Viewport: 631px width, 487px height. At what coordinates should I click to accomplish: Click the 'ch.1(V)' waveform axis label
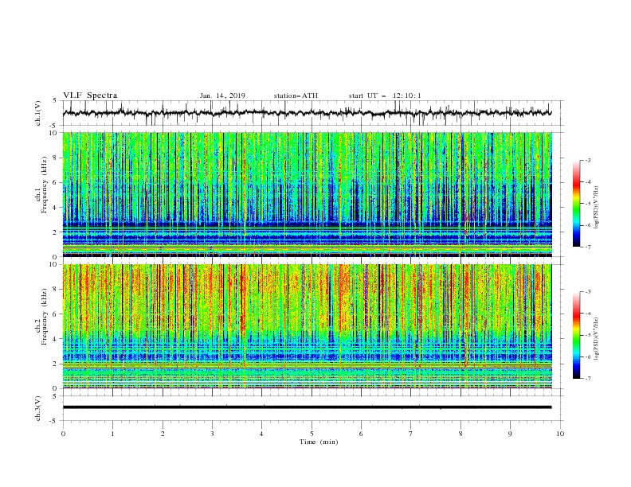(x=38, y=113)
